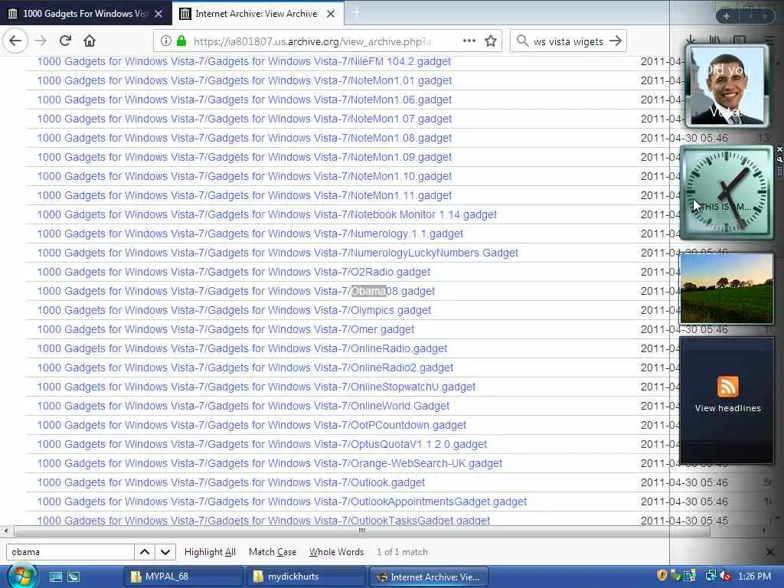Open the MYPAL_68 taskbar window

[x=183, y=577]
